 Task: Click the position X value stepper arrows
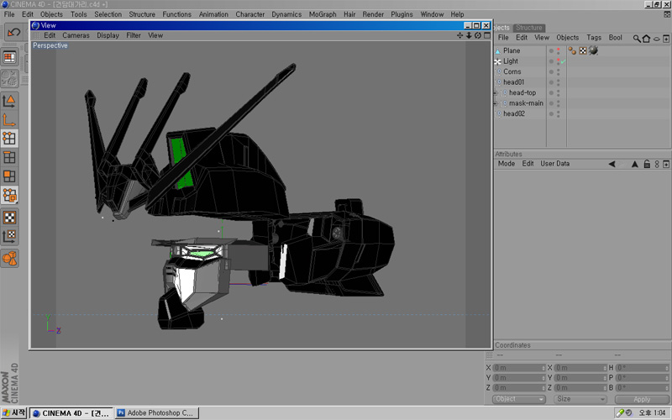[543, 368]
